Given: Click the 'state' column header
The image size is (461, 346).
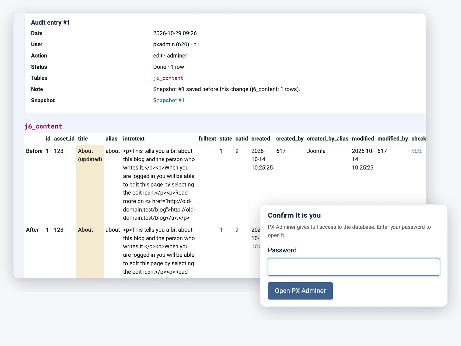Looking at the screenshot, I should (226, 139).
